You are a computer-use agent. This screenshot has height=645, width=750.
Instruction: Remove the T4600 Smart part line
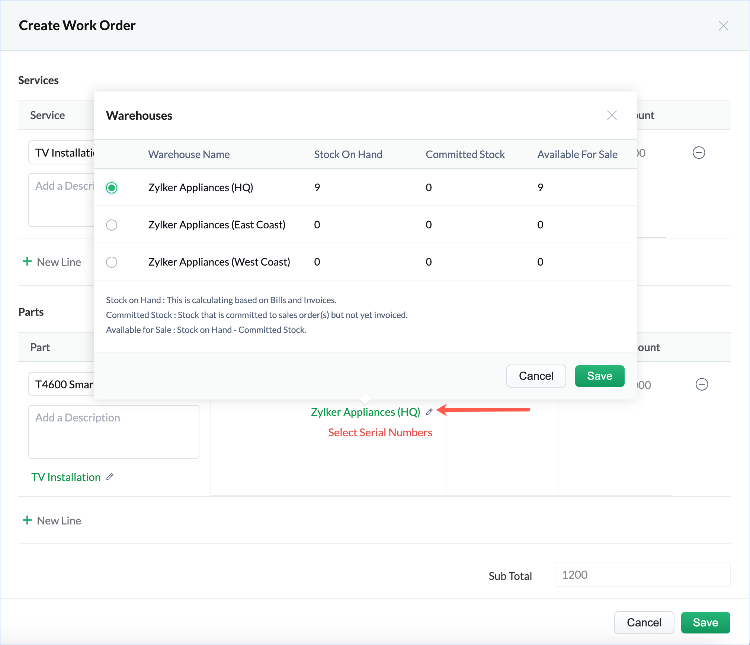click(702, 384)
